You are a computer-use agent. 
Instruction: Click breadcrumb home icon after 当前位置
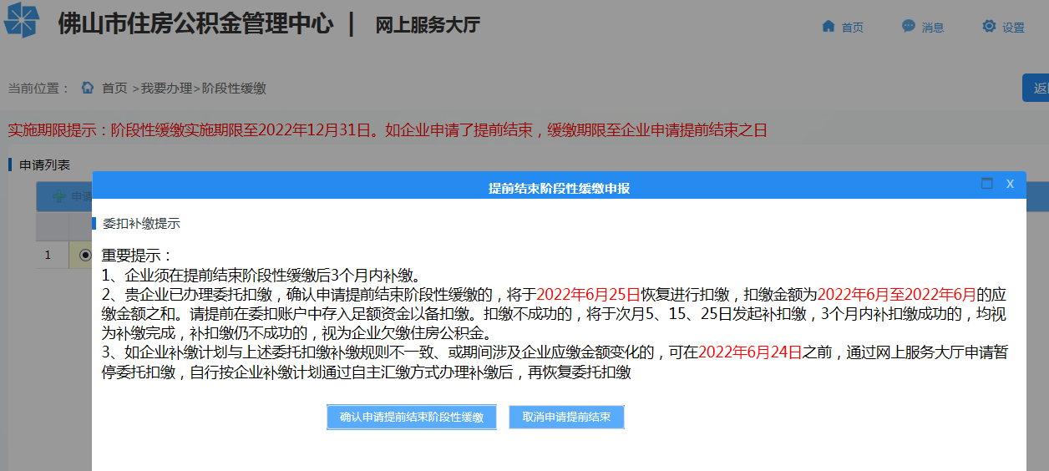(x=88, y=88)
